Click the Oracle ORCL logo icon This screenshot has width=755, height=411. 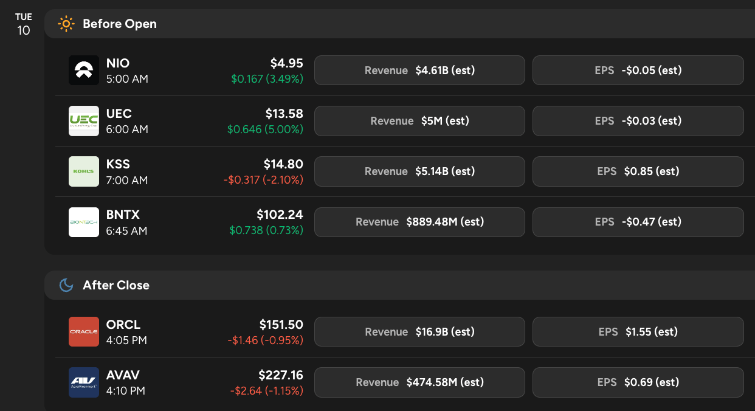(84, 332)
